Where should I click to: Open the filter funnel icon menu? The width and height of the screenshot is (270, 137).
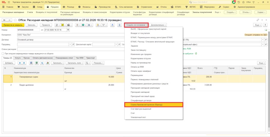coord(104,25)
